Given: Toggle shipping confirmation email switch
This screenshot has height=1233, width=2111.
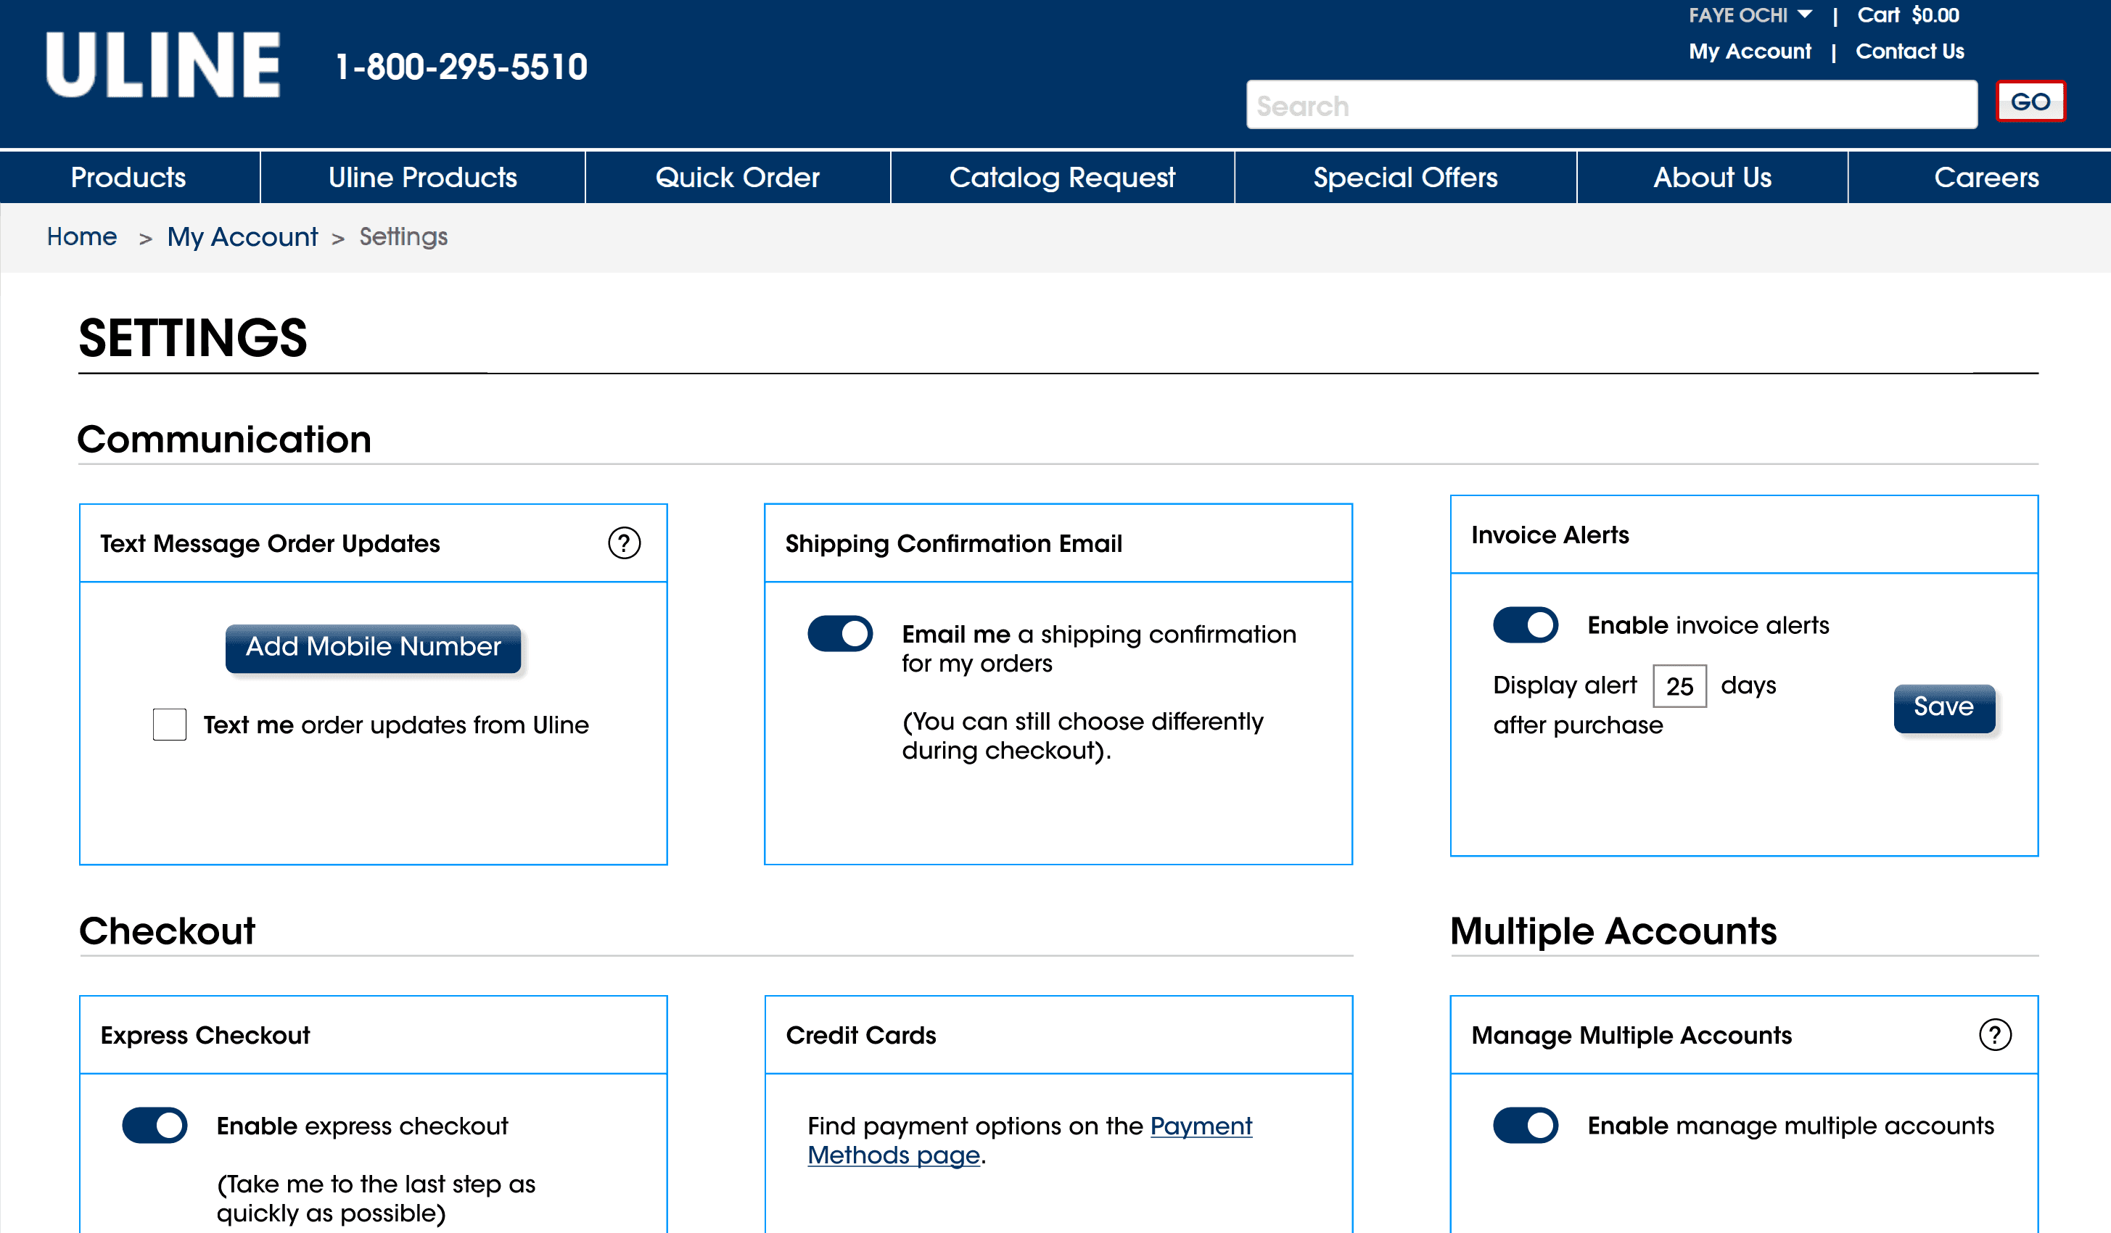Looking at the screenshot, I should (x=839, y=634).
